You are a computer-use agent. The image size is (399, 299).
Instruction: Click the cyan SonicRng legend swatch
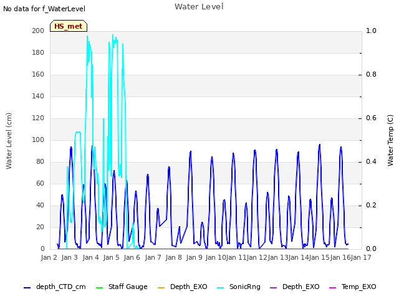coord(220,288)
